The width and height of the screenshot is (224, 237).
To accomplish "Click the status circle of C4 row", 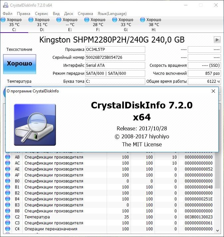I will (8, 229).
